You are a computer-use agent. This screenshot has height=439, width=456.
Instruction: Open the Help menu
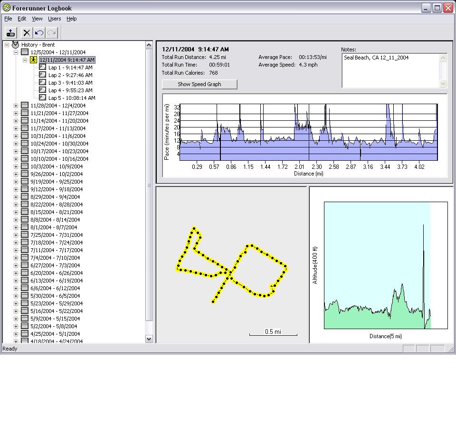click(x=72, y=19)
